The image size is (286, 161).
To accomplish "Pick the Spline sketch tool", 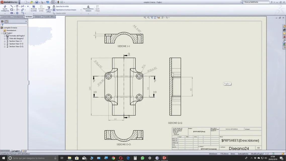I will point(22,6).
